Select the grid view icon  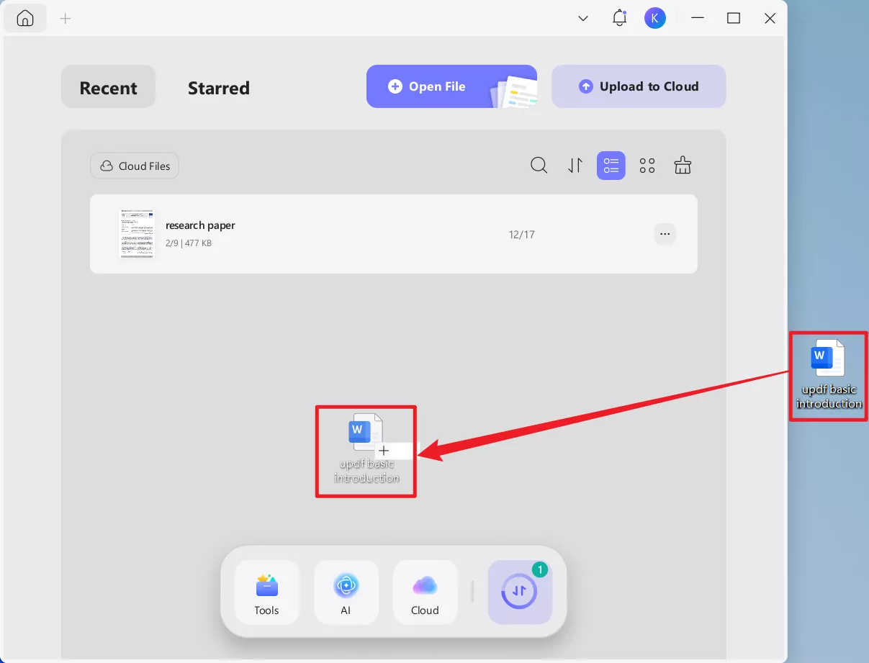point(647,166)
